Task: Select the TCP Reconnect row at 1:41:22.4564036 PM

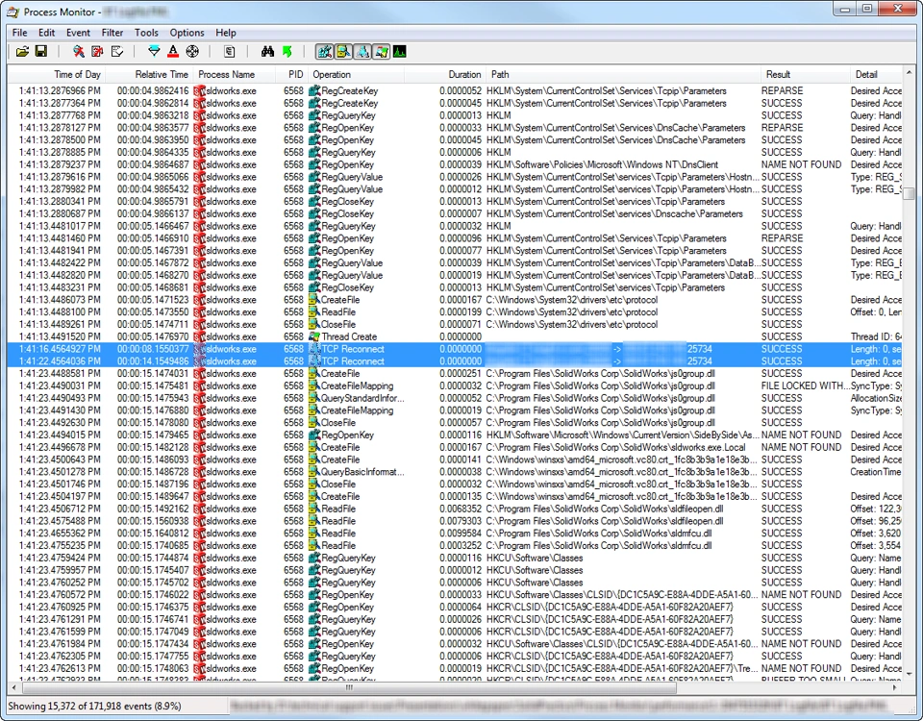Action: (x=455, y=361)
